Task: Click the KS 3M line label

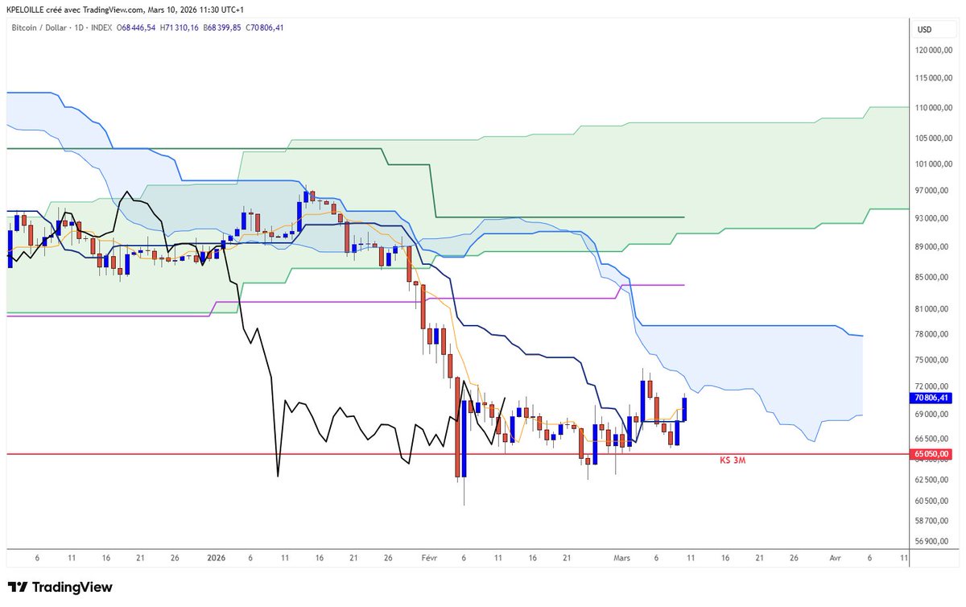Action: [732, 461]
